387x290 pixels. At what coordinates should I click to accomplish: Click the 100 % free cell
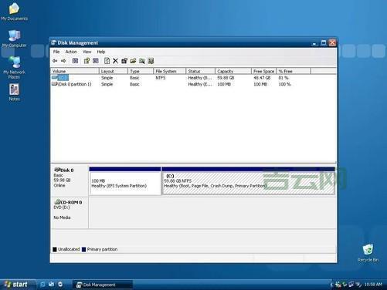click(284, 84)
